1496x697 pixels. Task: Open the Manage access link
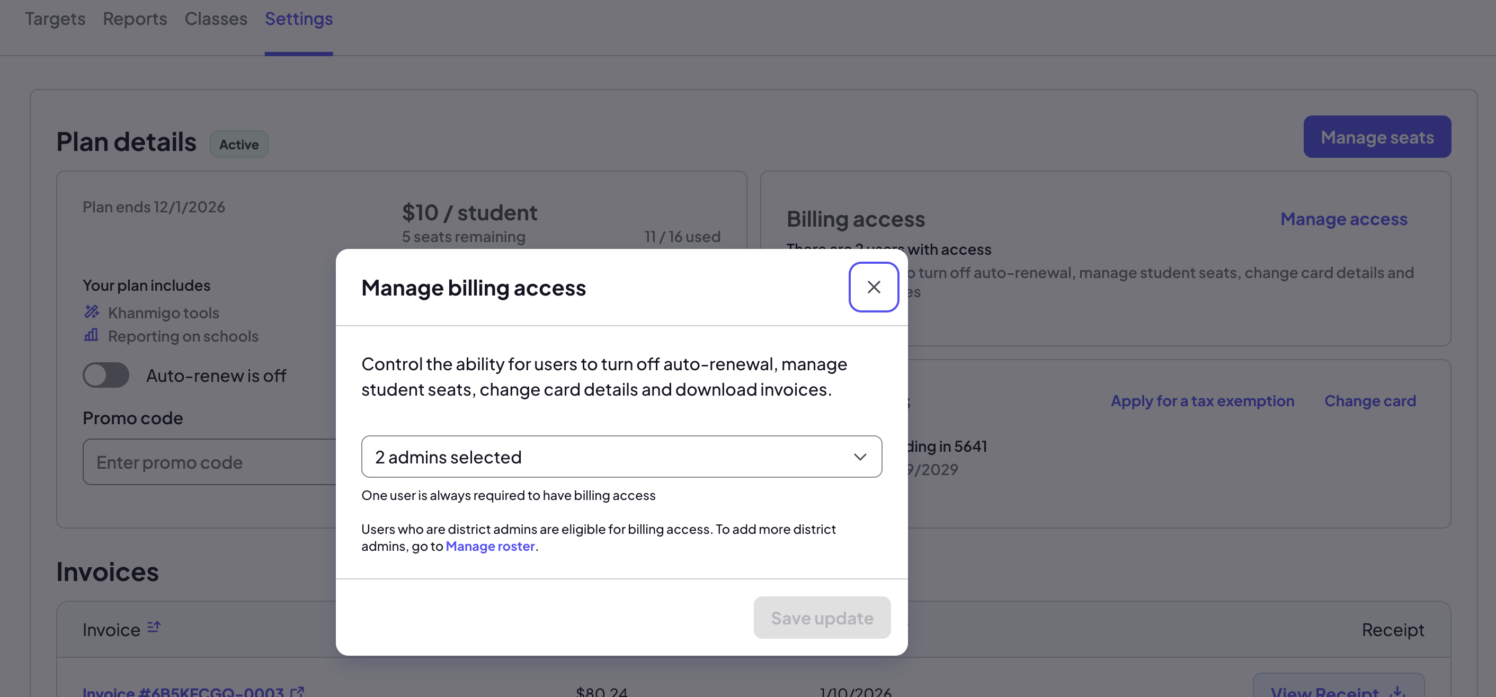(x=1344, y=219)
